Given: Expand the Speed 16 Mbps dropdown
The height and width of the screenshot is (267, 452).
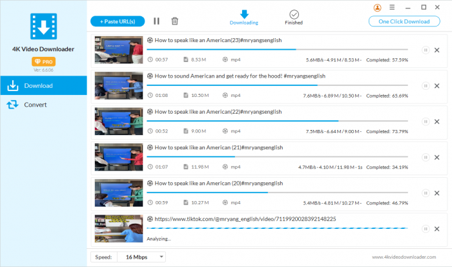Looking at the screenshot, I should 161,257.
